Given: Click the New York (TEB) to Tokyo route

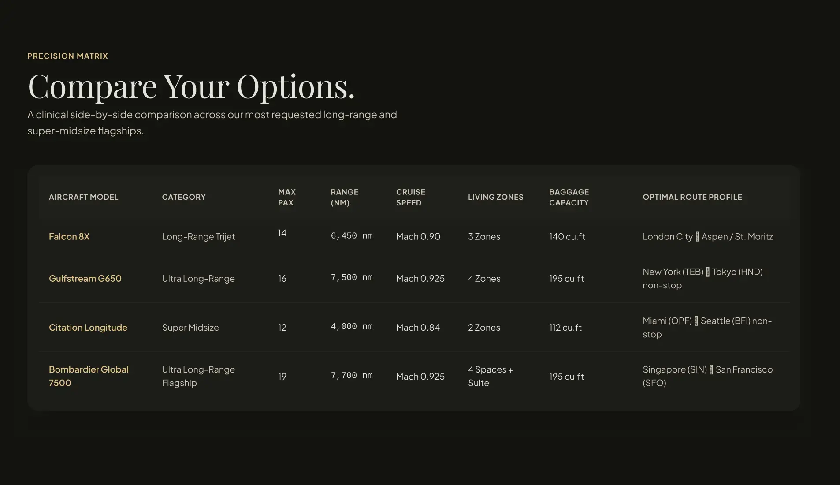Looking at the screenshot, I should pos(703,279).
